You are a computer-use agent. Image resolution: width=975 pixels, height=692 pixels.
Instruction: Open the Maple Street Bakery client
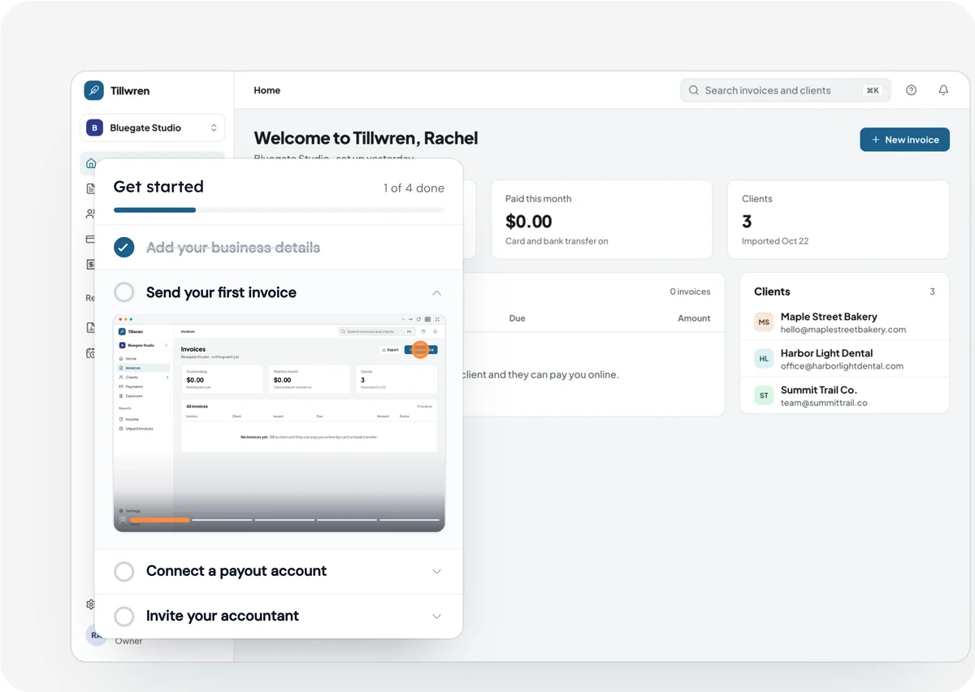(x=844, y=322)
